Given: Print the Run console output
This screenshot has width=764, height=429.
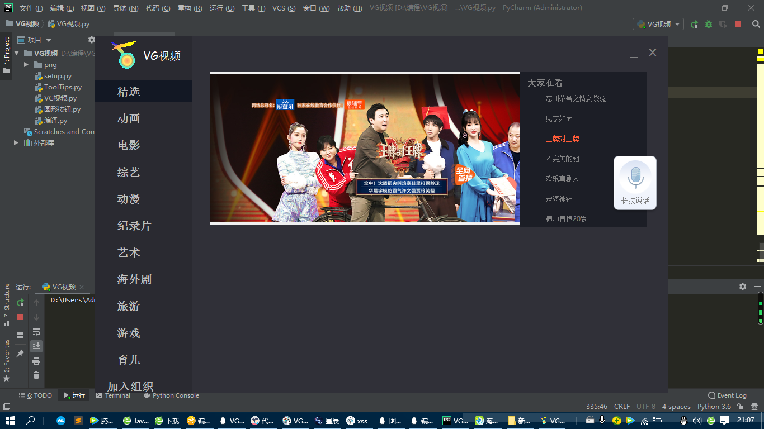Looking at the screenshot, I should (x=36, y=361).
